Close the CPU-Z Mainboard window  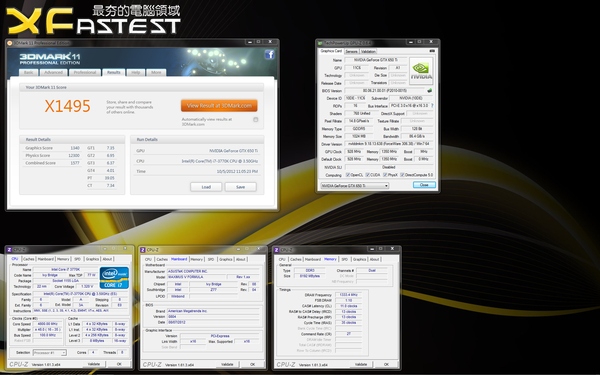point(258,249)
